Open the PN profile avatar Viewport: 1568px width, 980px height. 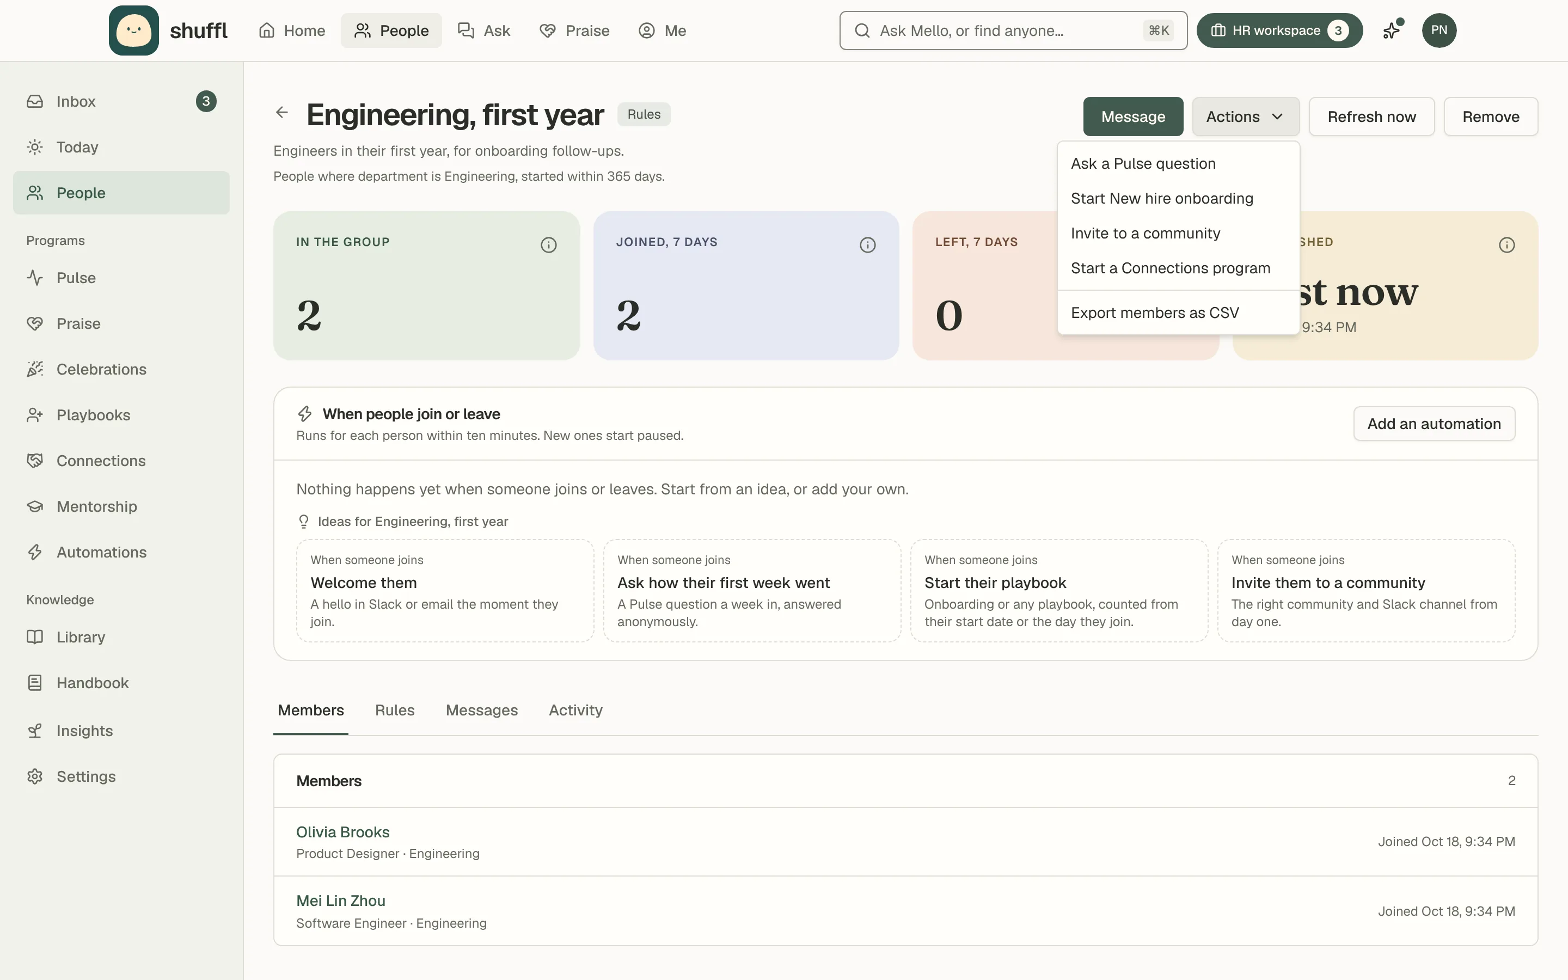pyautogui.click(x=1439, y=30)
